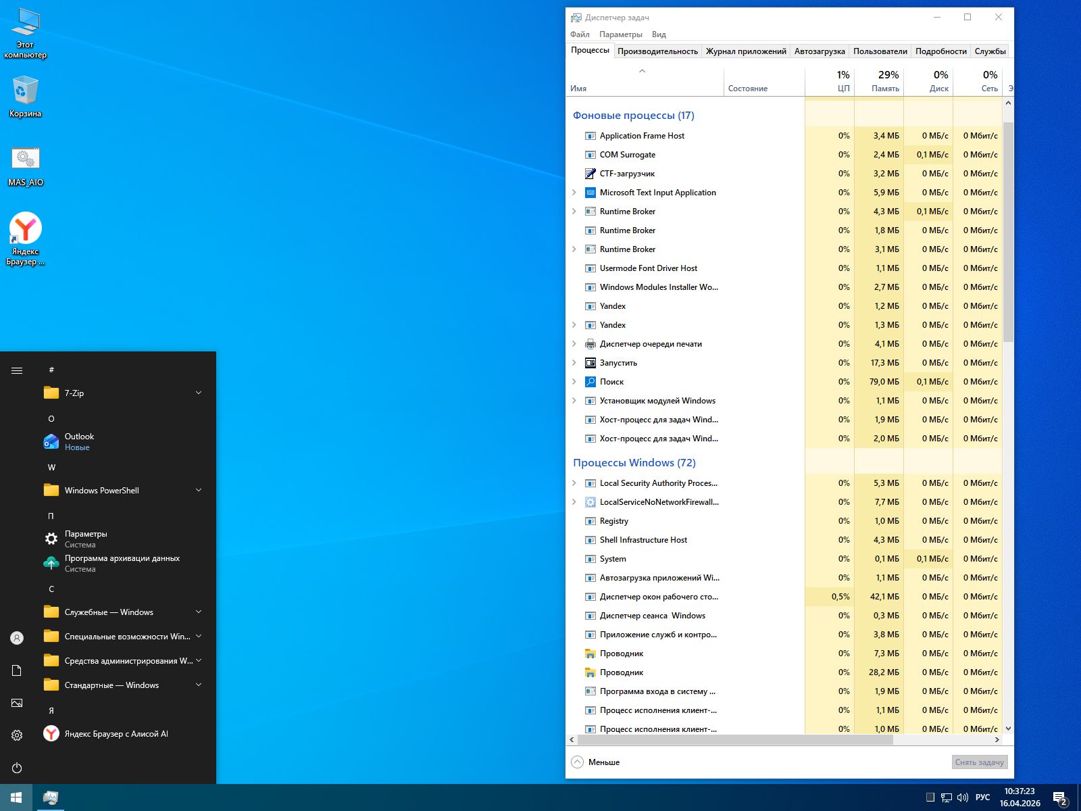The image size is (1081, 811).
Task: Expand the 7-Zip folder in Start menu
Action: point(199,393)
